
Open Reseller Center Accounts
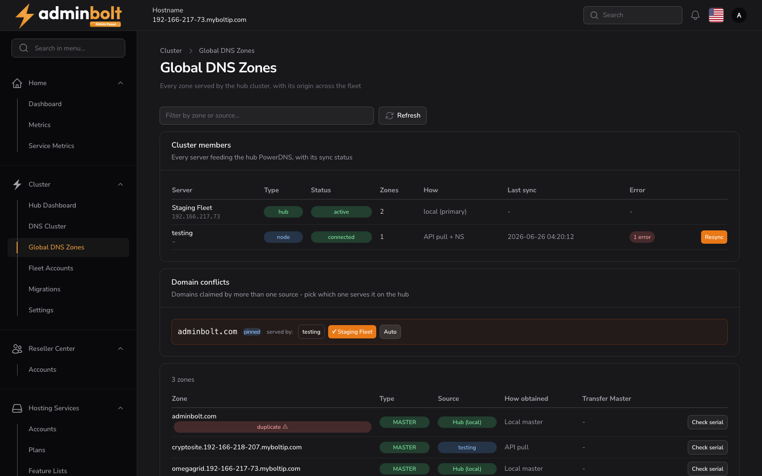42,369
